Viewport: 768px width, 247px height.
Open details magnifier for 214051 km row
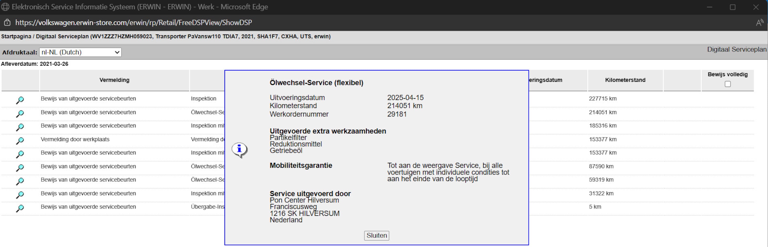pyautogui.click(x=20, y=114)
